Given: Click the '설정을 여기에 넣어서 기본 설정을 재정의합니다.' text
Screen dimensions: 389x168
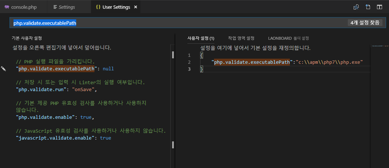Looking at the screenshot, I should (255, 48).
